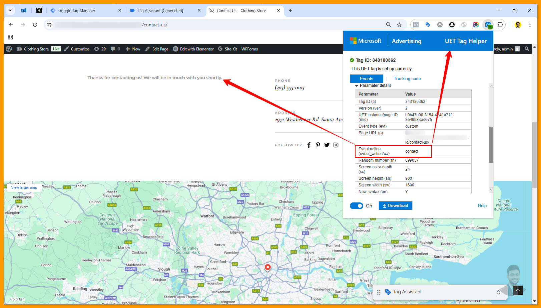The height and width of the screenshot is (308, 541).
Task: Click the UET helper panel scrollbar thumb
Action: click(x=491, y=144)
